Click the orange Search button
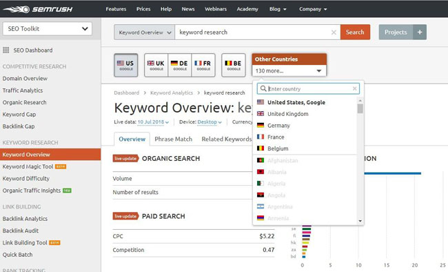 click(x=355, y=32)
